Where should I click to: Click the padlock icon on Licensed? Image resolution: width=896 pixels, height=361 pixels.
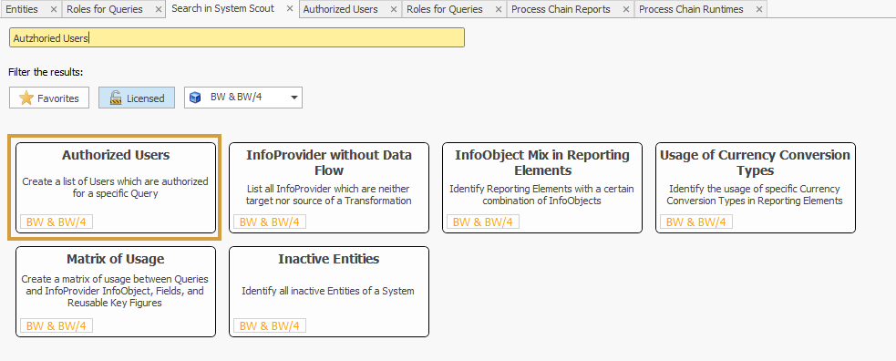pos(116,98)
